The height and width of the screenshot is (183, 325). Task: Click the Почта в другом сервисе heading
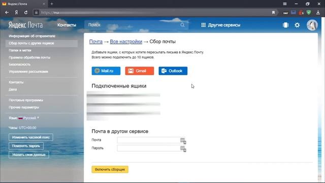pyautogui.click(x=120, y=131)
